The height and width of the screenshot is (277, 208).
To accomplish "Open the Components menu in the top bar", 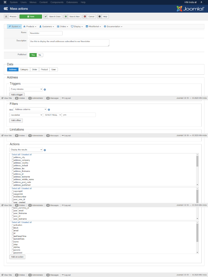I will pos(57,2).
